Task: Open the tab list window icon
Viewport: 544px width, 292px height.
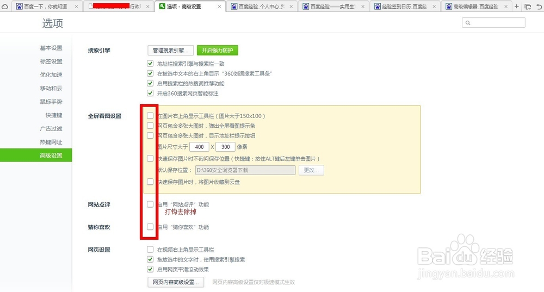Action: coord(528,6)
